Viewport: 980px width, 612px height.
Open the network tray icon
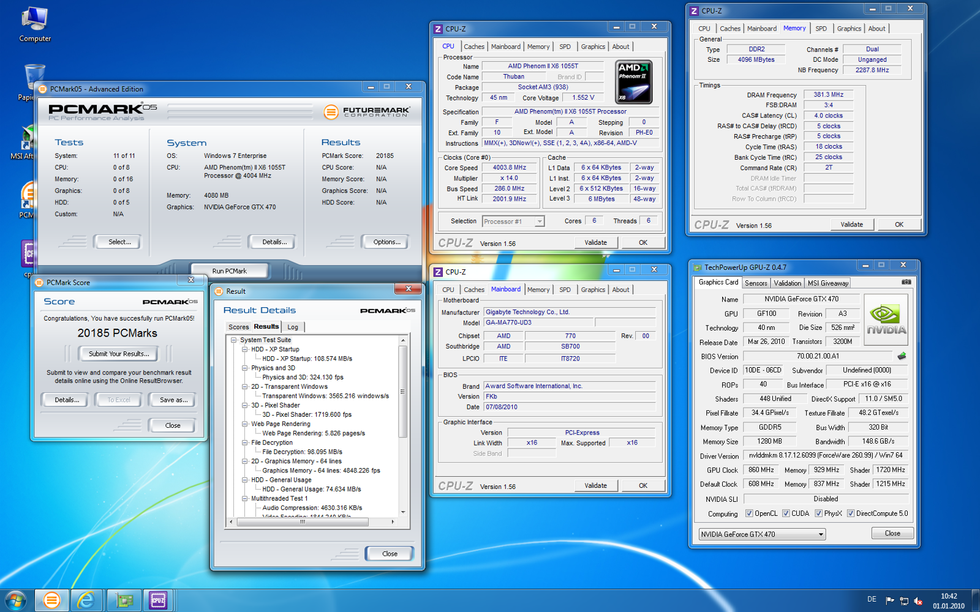pyautogui.click(x=904, y=601)
